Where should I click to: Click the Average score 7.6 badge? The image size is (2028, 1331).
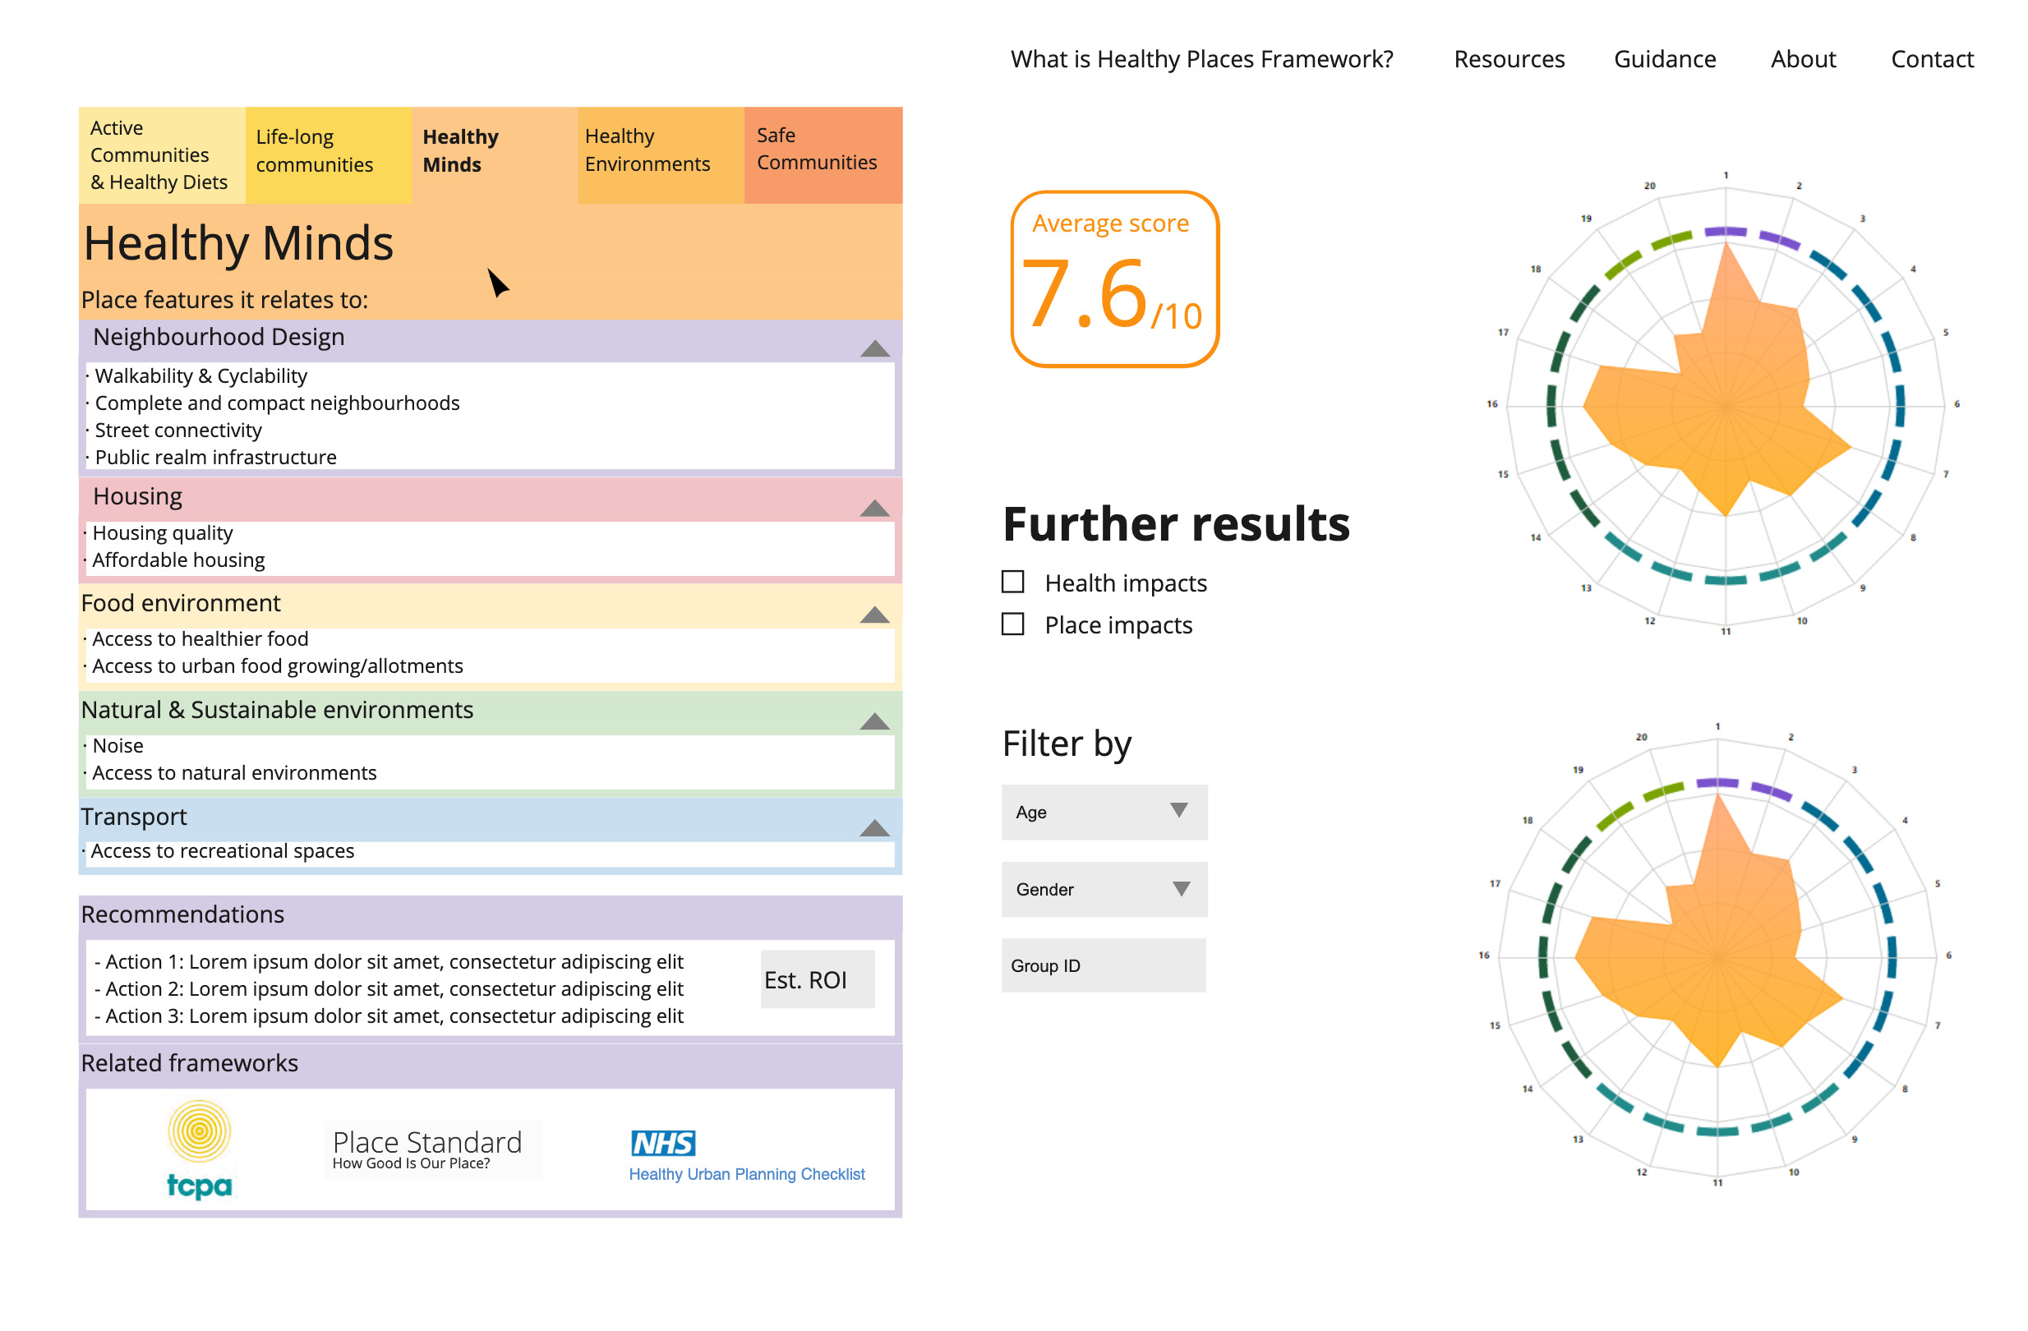[1113, 279]
